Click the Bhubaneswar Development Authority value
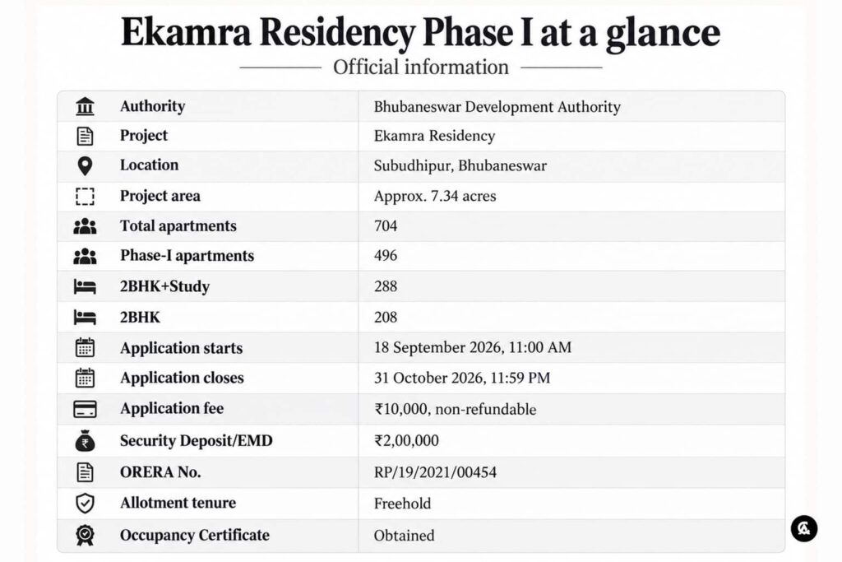The width and height of the screenshot is (842, 562). tap(497, 107)
